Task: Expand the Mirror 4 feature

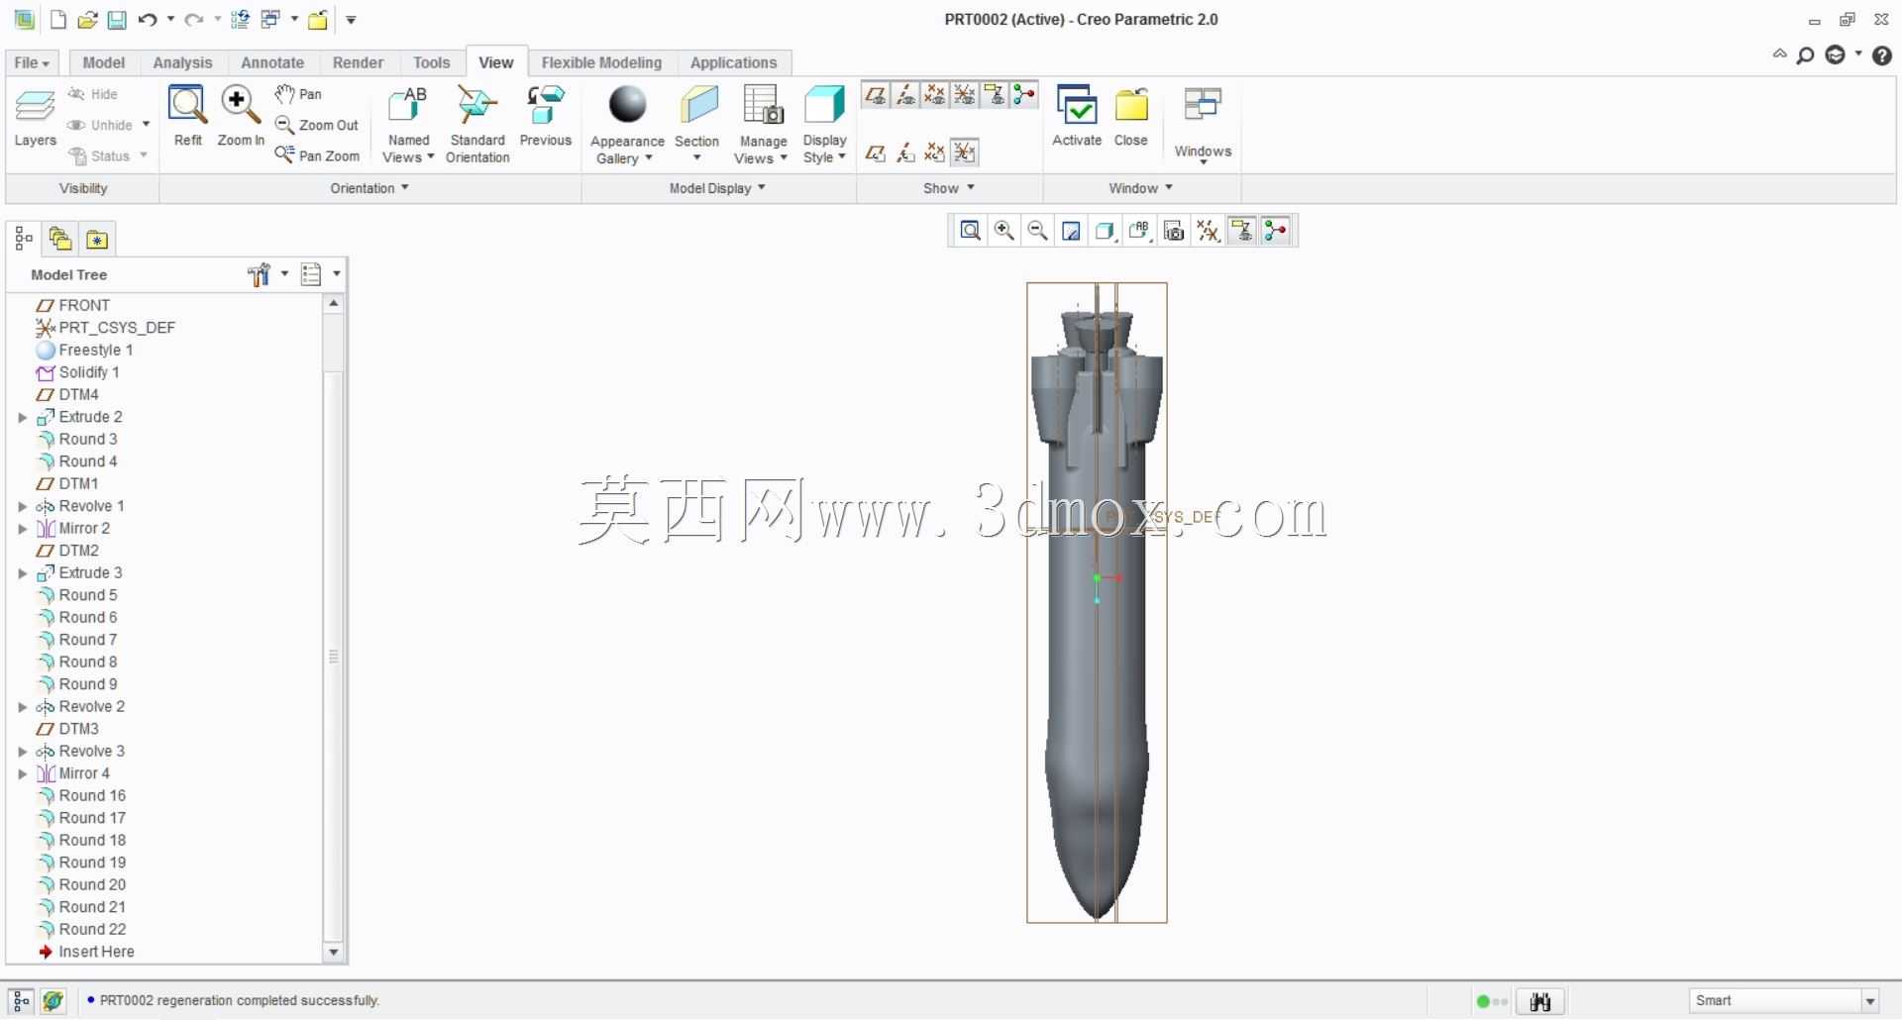Action: click(x=22, y=774)
